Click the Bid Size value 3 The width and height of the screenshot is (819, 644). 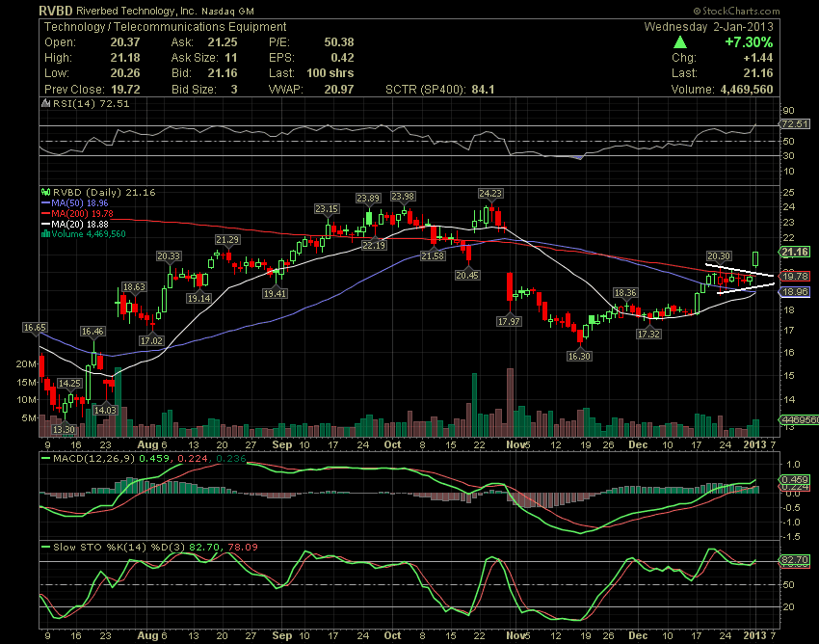[x=234, y=90]
